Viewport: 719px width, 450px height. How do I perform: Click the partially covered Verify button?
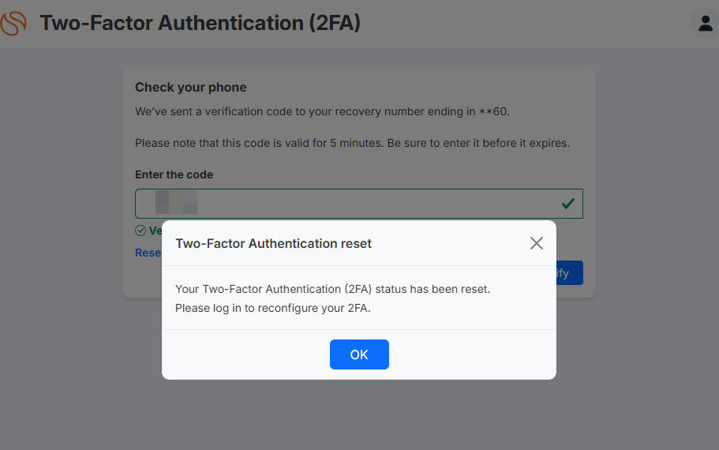pyautogui.click(x=570, y=273)
